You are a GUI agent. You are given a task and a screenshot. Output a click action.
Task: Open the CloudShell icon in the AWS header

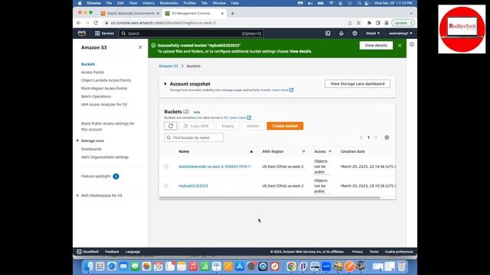click(x=328, y=34)
